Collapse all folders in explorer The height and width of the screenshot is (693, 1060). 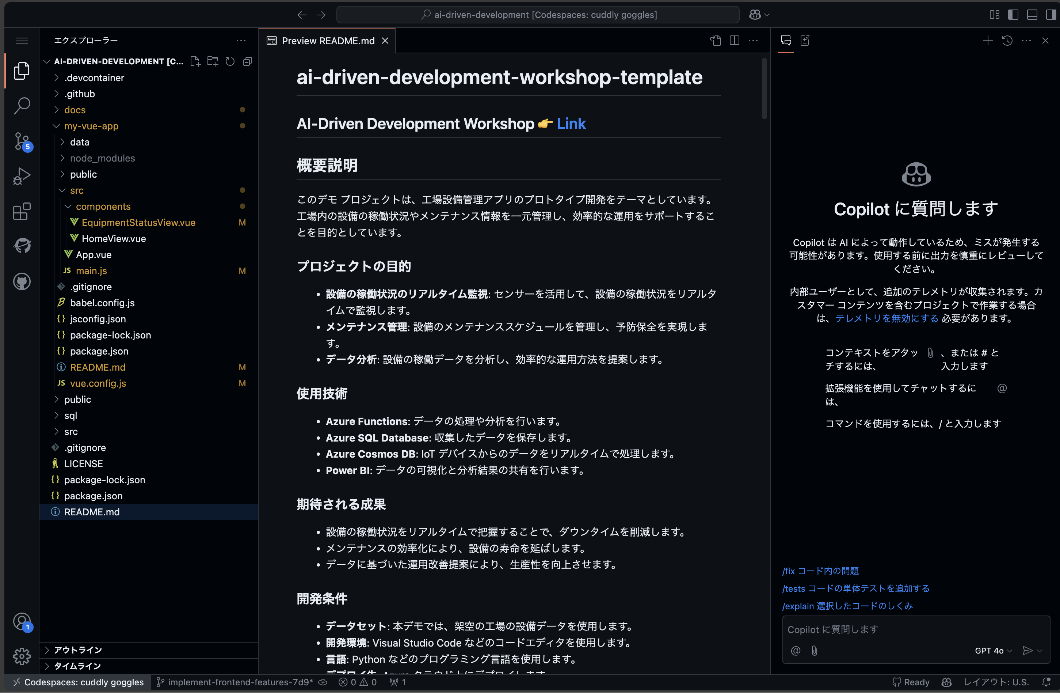coord(248,61)
